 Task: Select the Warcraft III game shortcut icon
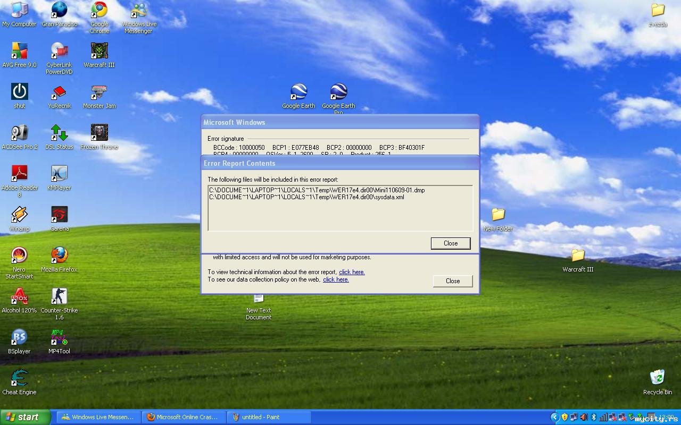[99, 55]
